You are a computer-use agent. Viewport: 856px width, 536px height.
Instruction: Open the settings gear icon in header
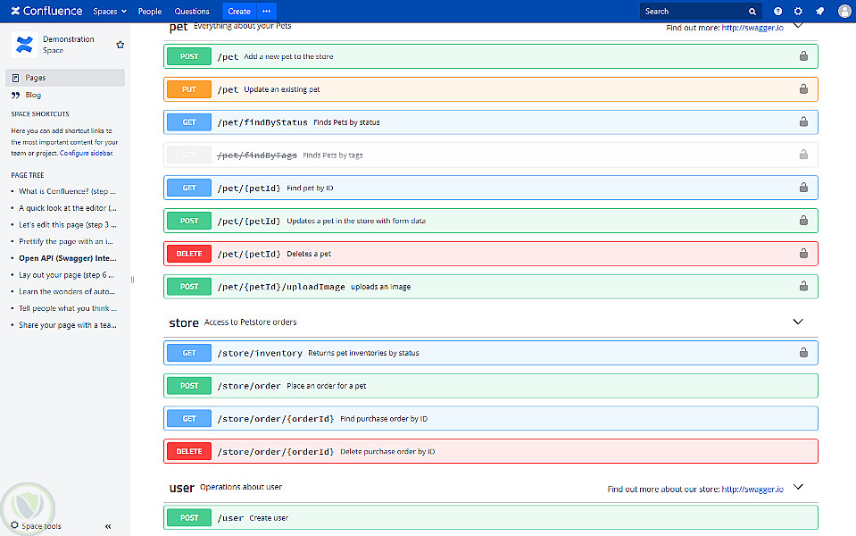coord(798,11)
